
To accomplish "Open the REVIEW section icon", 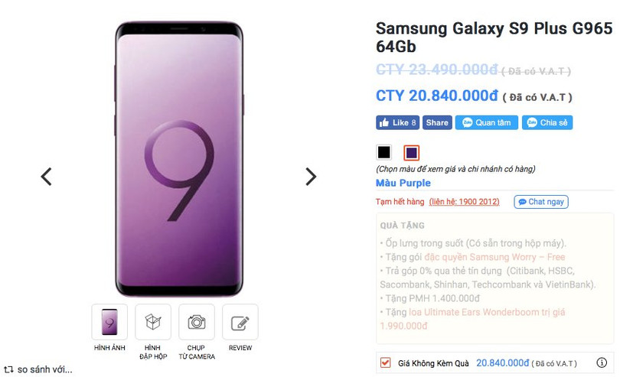I will [240, 323].
